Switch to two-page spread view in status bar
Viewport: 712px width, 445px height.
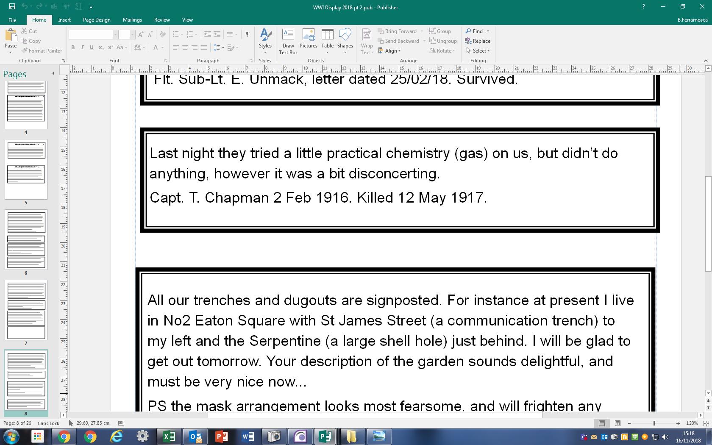pyautogui.click(x=617, y=423)
